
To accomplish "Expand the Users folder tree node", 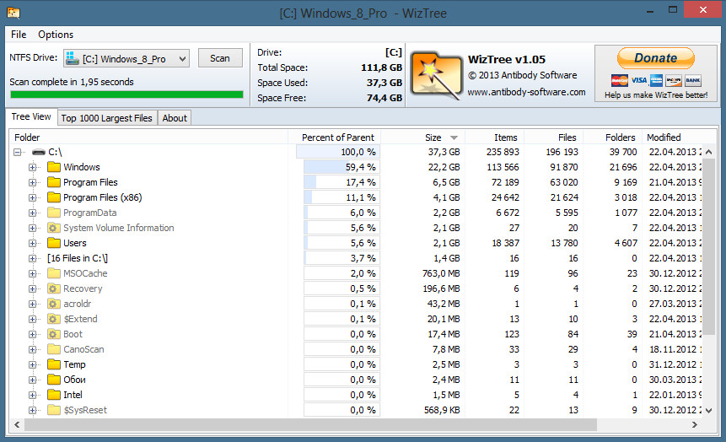I will [33, 243].
